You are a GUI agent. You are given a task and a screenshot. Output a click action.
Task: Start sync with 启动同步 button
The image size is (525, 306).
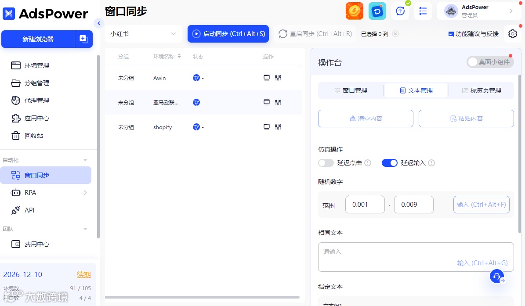(x=228, y=34)
